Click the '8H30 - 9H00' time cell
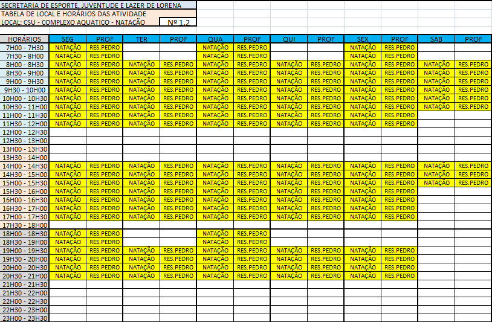Image resolution: width=492 pixels, height=322 pixels. [24, 73]
